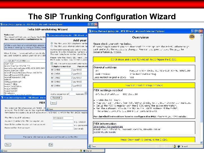Minimize the Overview PBX Wizard window
The image size is (204, 153).
coord(193,31)
